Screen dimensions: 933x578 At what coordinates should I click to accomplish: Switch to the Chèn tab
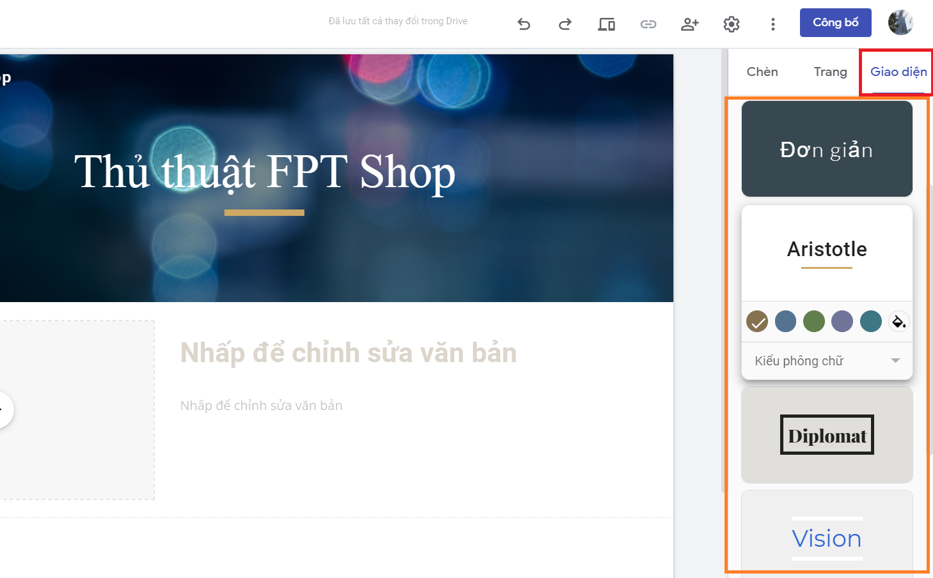(762, 72)
